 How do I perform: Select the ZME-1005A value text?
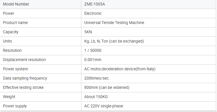95,4
